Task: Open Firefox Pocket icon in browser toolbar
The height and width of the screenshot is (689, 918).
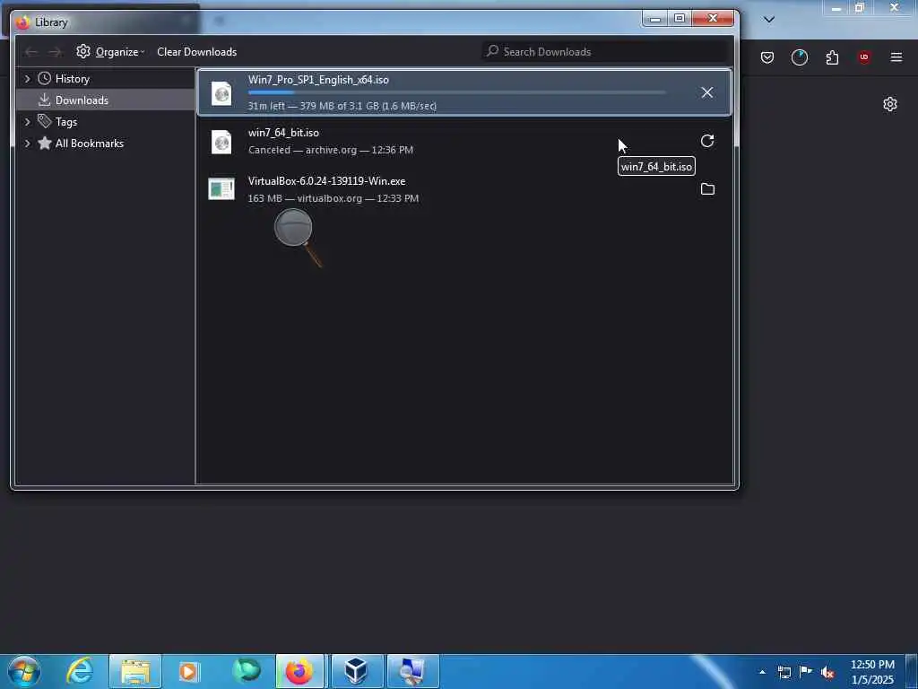Action: point(767,57)
